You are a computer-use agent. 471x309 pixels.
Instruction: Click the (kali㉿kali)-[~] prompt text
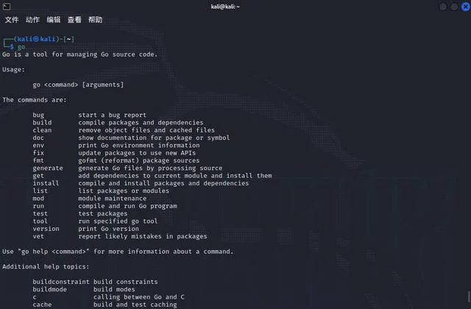[x=44, y=39]
